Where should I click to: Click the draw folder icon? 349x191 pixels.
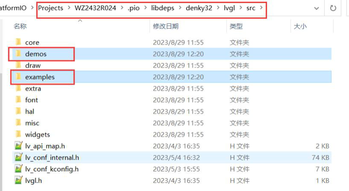point(18,65)
